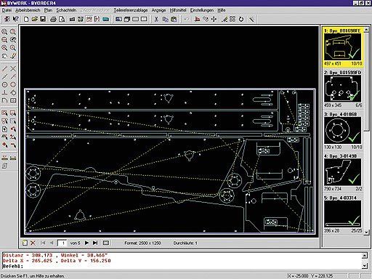
Task: Select part thumbnail 3: Byo_4-01868
Action: pyautogui.click(x=343, y=131)
